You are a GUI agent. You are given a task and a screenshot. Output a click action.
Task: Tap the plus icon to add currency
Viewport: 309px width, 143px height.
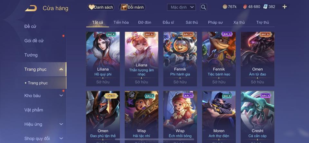pyautogui.click(x=284, y=7)
